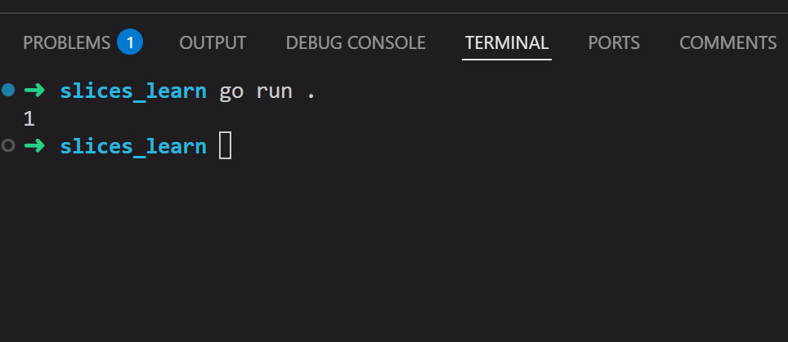This screenshot has height=342, width=788.
Task: Click "slices_learn" on the current prompt line
Action: (x=133, y=146)
